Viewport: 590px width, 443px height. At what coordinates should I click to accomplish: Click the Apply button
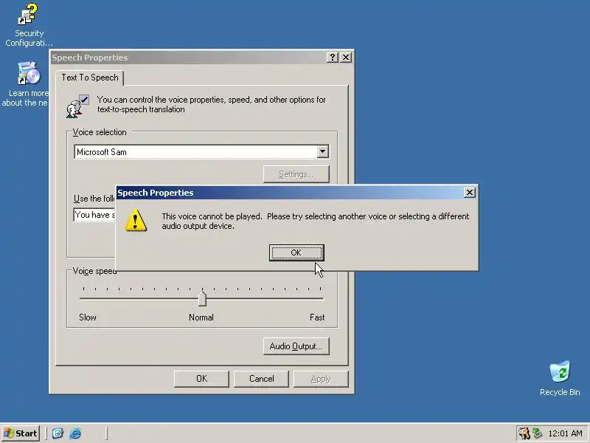point(321,379)
